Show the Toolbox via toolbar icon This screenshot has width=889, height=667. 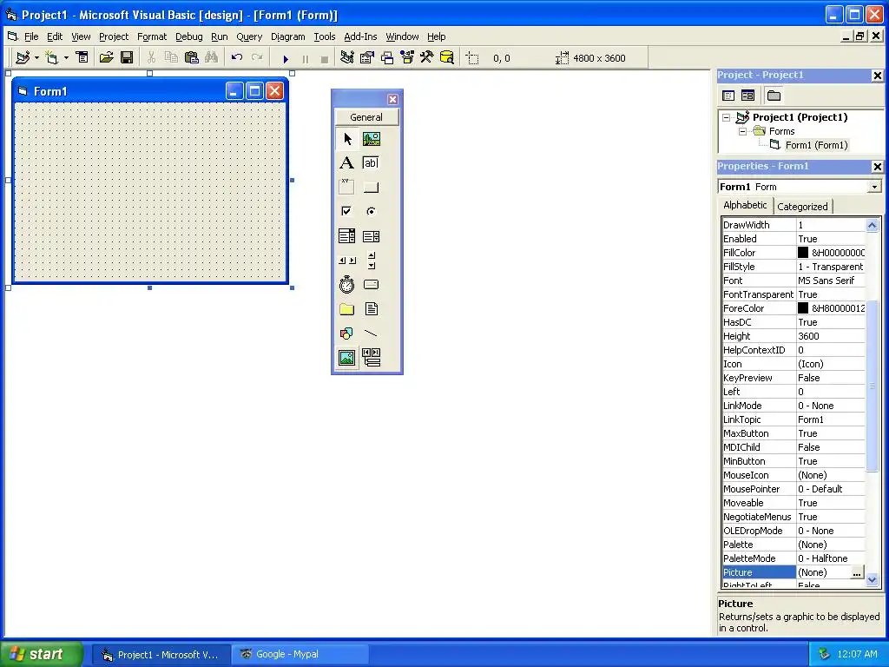[x=426, y=58]
